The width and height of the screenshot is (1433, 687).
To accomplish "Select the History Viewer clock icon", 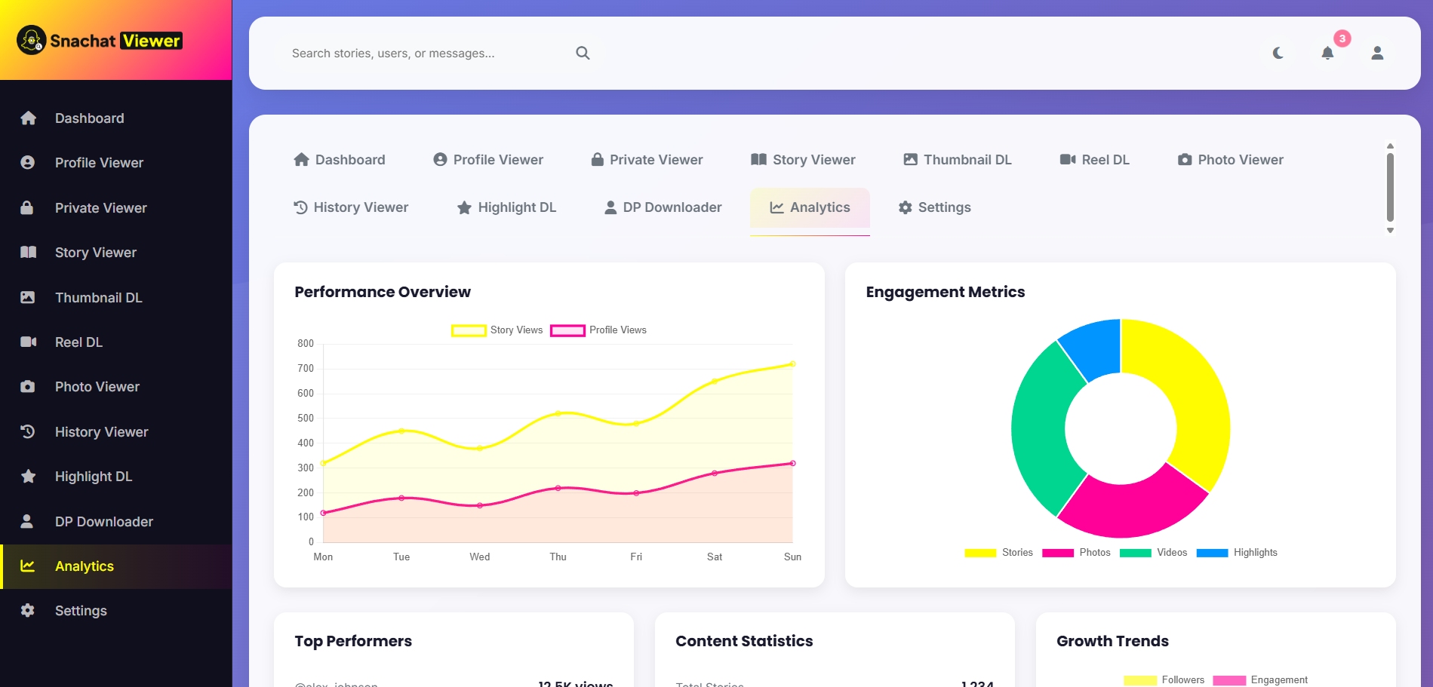I will click(28, 431).
